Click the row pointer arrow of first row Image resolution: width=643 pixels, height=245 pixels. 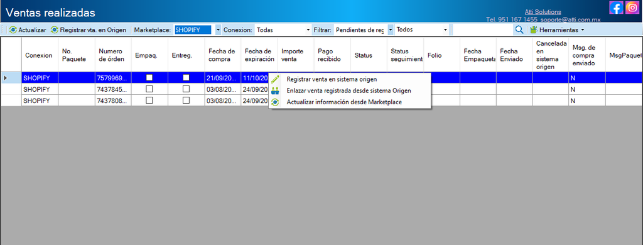[x=5, y=77]
